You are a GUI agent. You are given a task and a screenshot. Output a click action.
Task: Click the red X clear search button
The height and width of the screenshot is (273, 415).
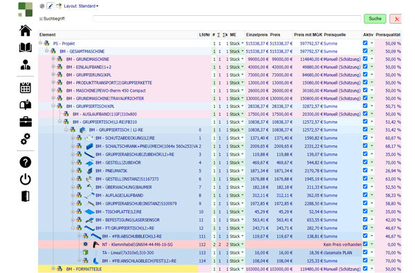coord(396,19)
